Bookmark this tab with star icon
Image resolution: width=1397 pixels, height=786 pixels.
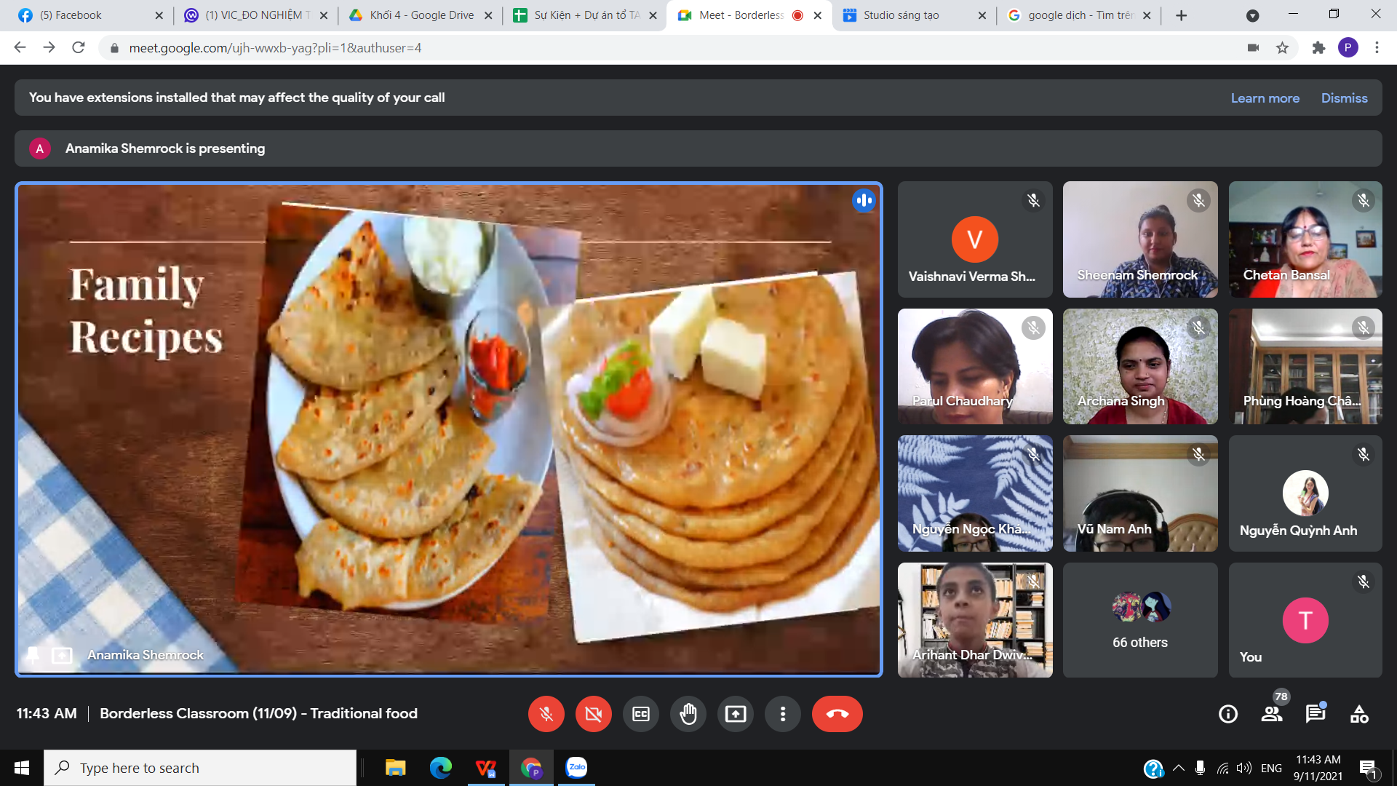(1282, 48)
